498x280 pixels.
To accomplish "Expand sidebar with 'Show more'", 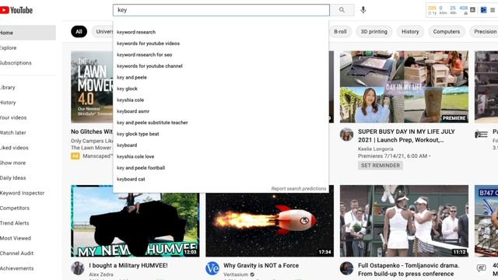I will 28,163.
